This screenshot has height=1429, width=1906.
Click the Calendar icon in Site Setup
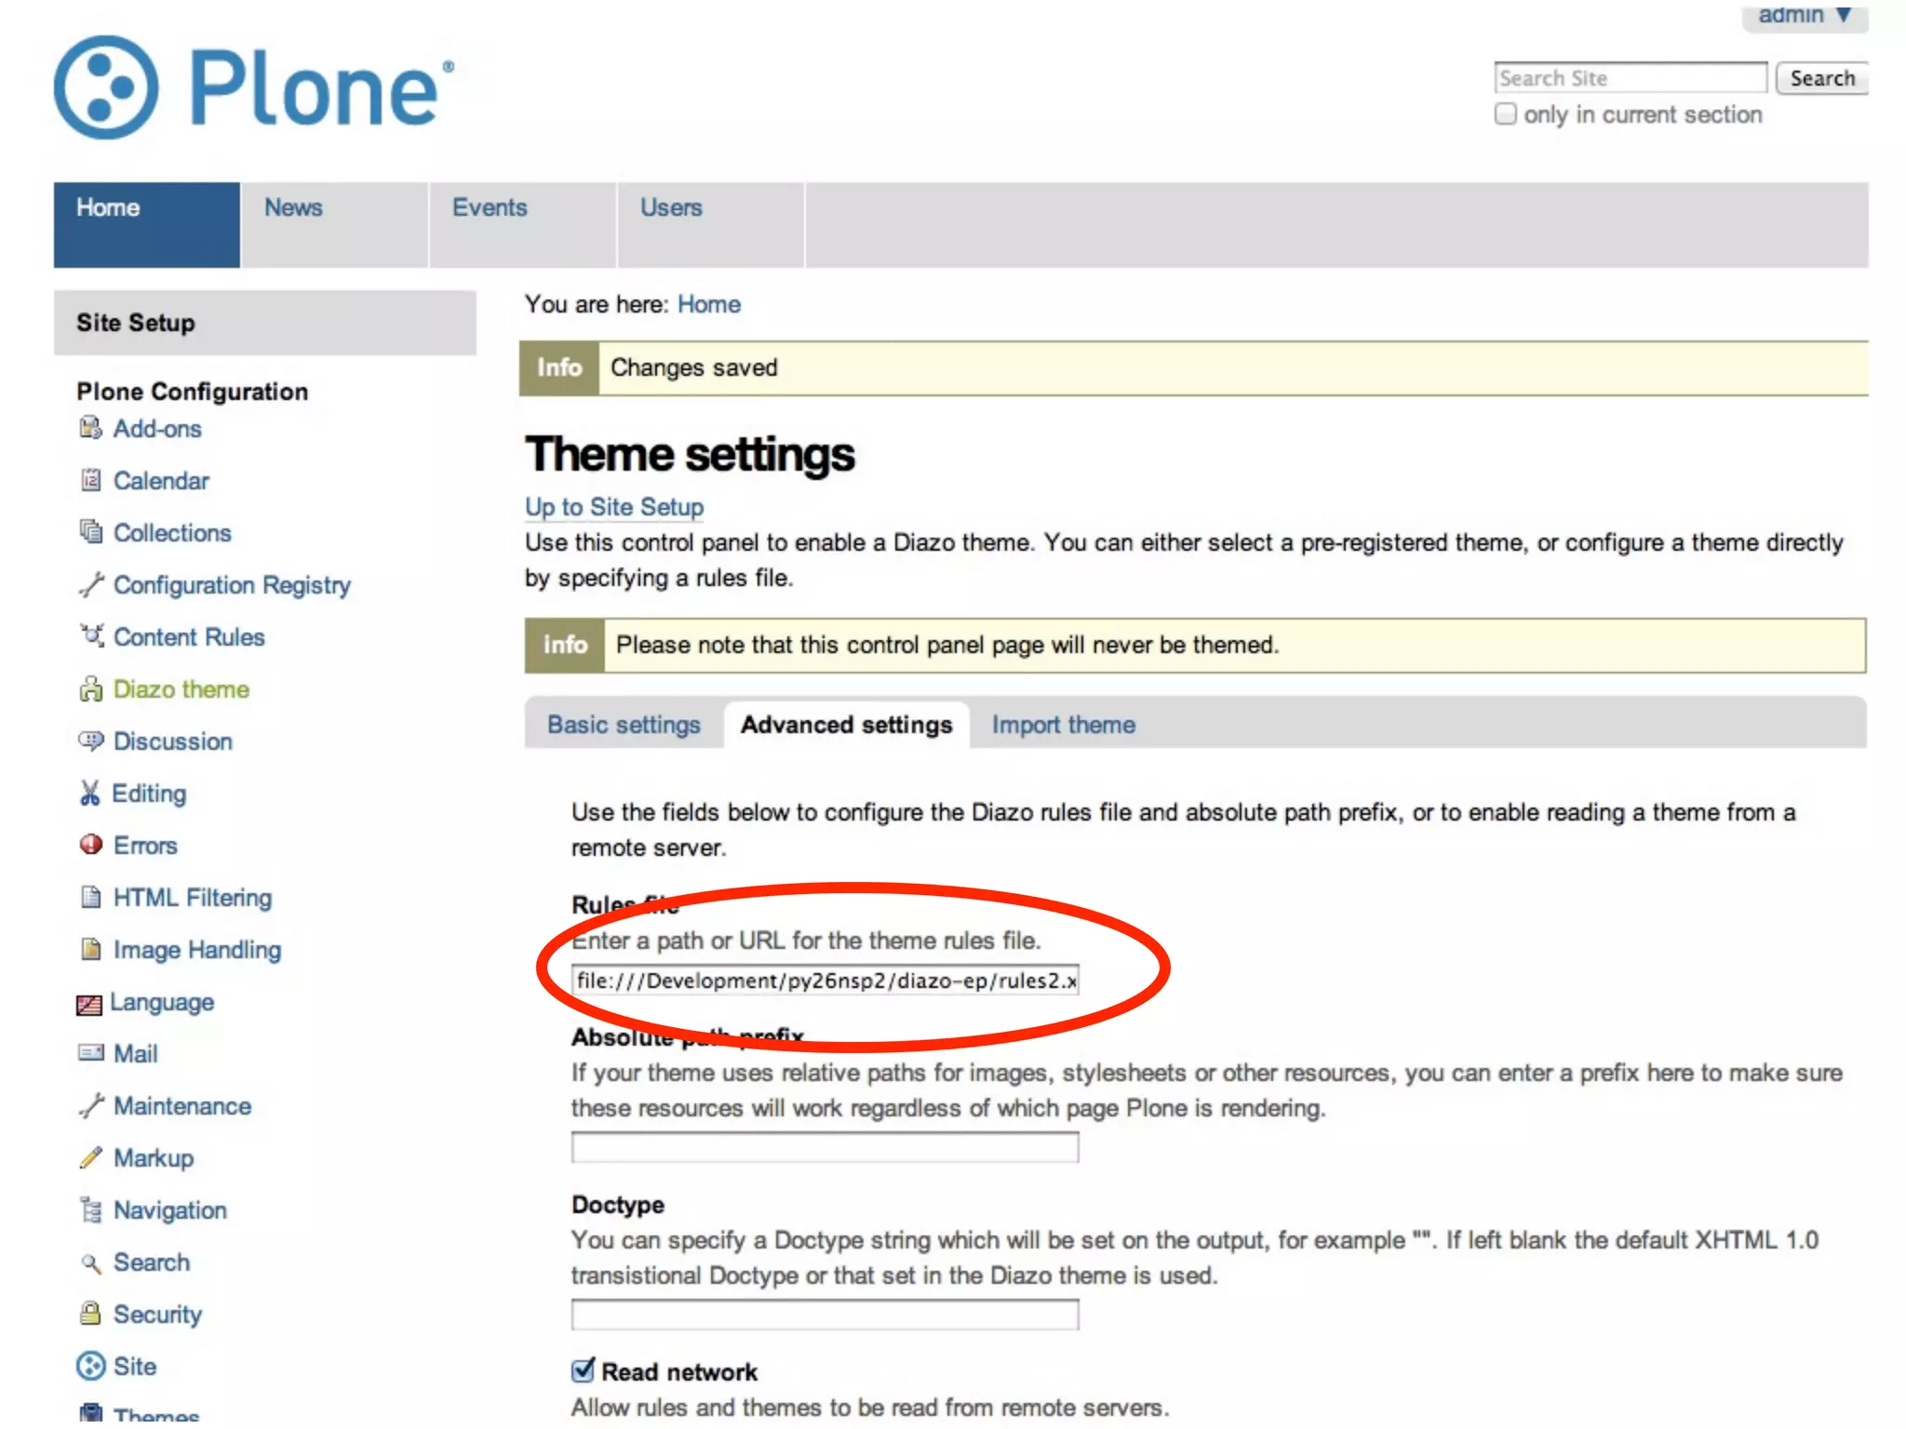click(90, 480)
